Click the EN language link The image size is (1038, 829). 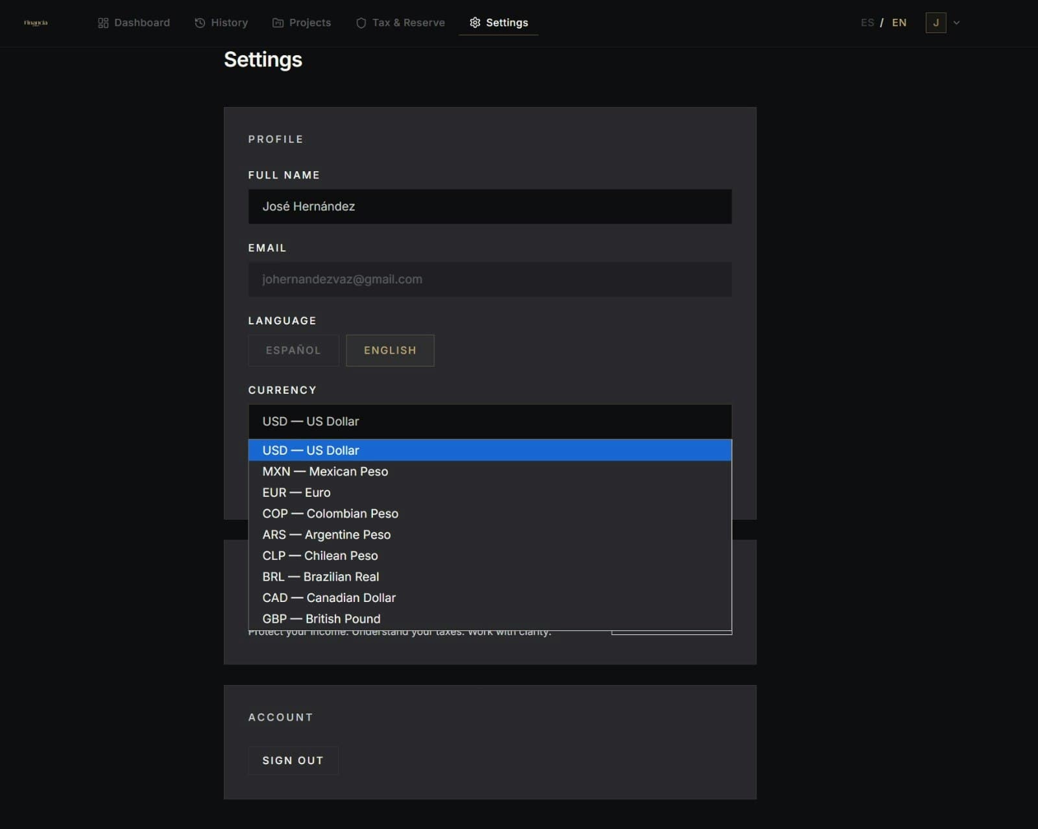(899, 22)
